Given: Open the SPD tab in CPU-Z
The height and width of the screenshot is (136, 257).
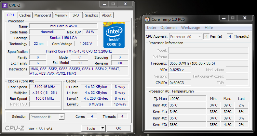Looking at the screenshot, I should tap(76, 15).
